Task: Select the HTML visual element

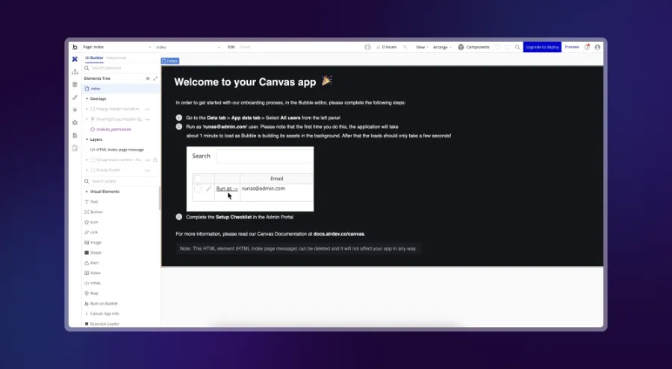Action: (93, 283)
